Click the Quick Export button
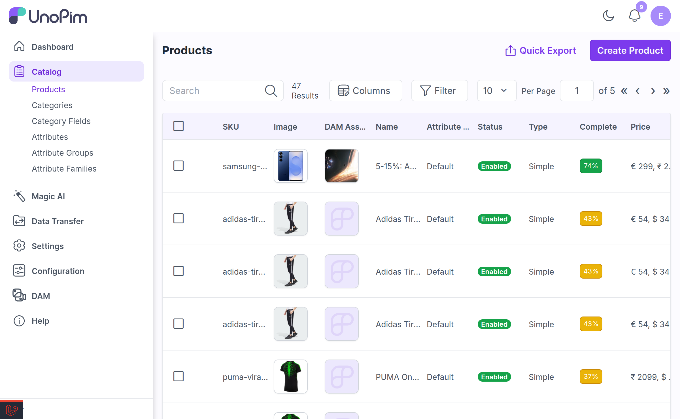The height and width of the screenshot is (419, 680). pos(541,50)
